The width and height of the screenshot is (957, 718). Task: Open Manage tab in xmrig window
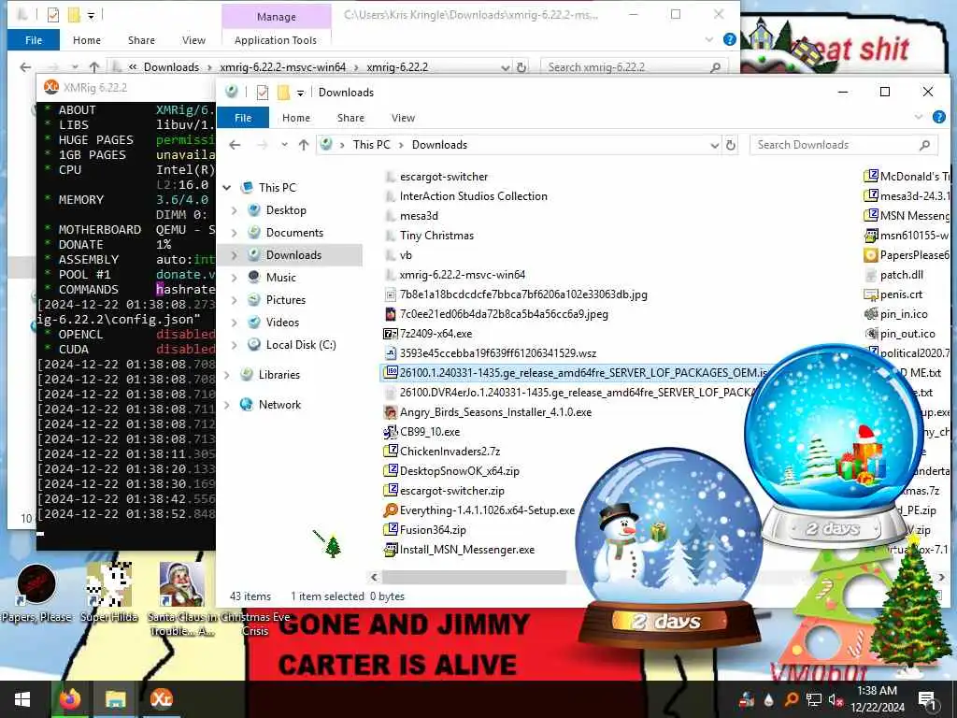click(276, 17)
